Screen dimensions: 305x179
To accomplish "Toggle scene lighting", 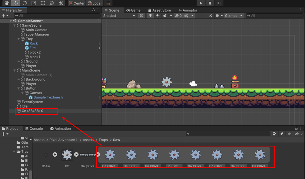I will [x=150, y=16].
